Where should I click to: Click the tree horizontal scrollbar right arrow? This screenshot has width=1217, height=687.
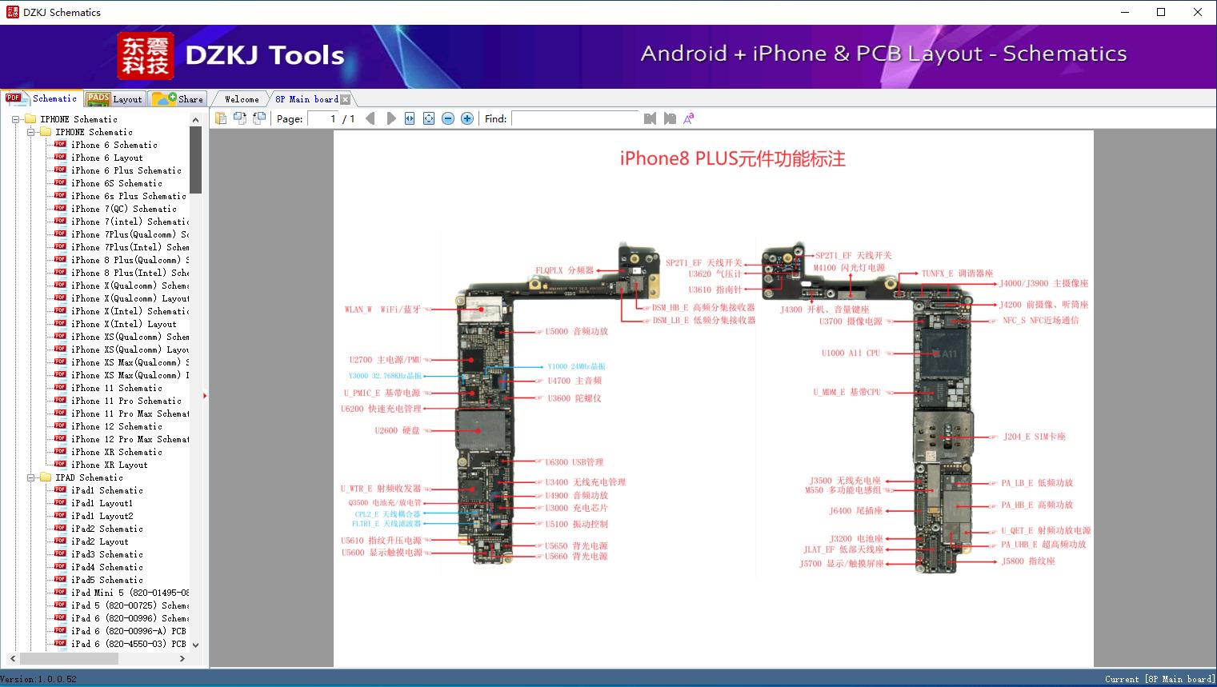tap(182, 658)
